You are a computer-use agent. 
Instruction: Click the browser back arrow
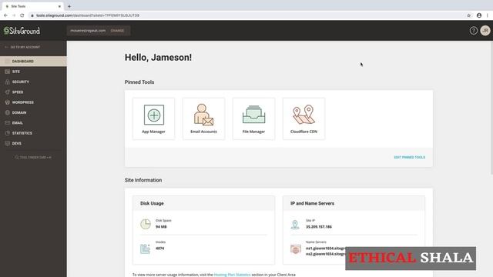(x=5, y=15)
